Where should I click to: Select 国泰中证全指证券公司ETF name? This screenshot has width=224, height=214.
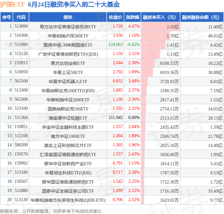[x=68, y=191]
